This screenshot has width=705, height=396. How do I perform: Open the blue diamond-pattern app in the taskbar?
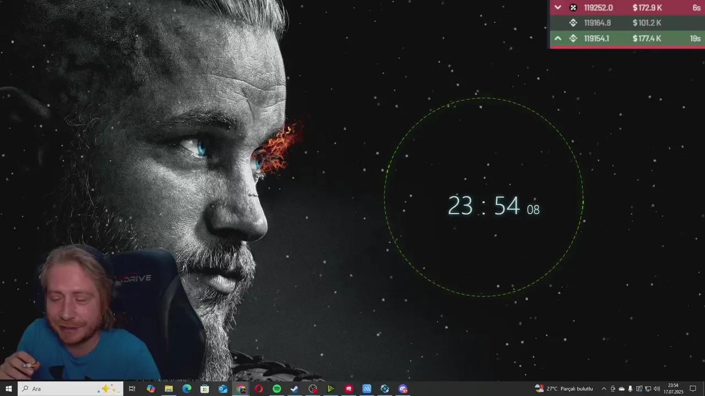pyautogui.click(x=385, y=389)
